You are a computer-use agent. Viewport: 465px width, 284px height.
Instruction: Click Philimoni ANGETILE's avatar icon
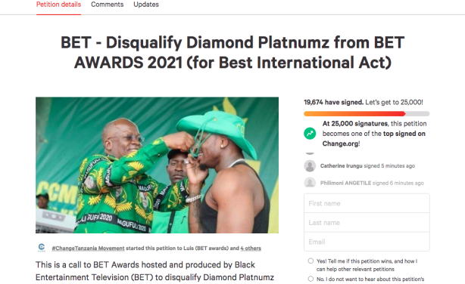point(310,183)
